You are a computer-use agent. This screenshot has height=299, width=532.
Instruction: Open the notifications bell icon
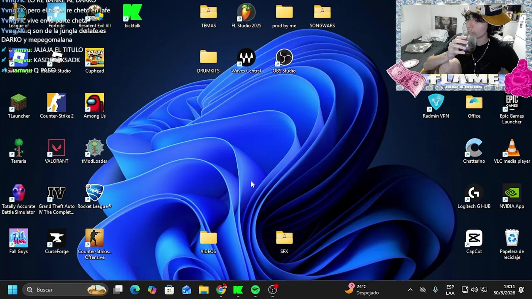pos(522,290)
